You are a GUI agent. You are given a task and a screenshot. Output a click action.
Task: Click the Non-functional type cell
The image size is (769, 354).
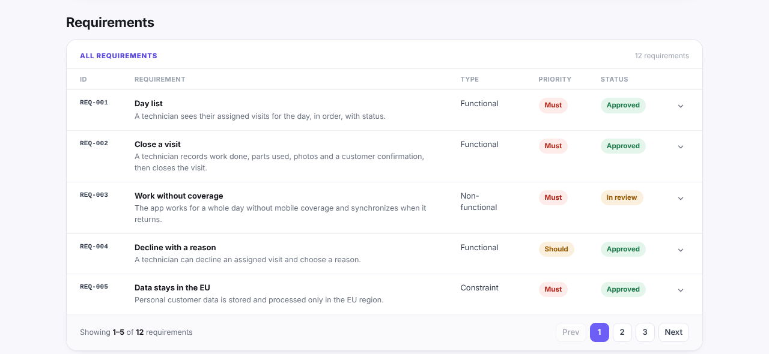click(x=479, y=202)
